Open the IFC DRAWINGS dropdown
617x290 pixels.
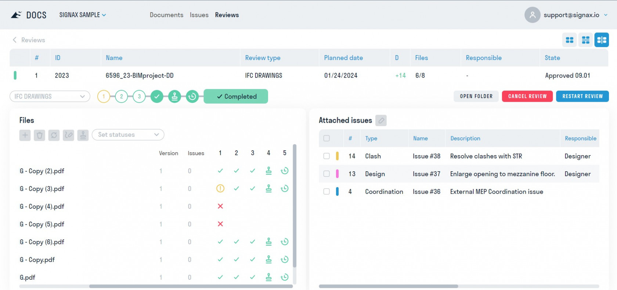coord(50,96)
